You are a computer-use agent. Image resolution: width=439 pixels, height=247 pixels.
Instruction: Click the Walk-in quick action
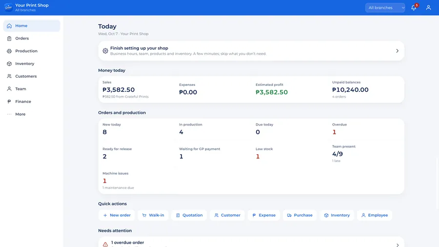point(153,215)
